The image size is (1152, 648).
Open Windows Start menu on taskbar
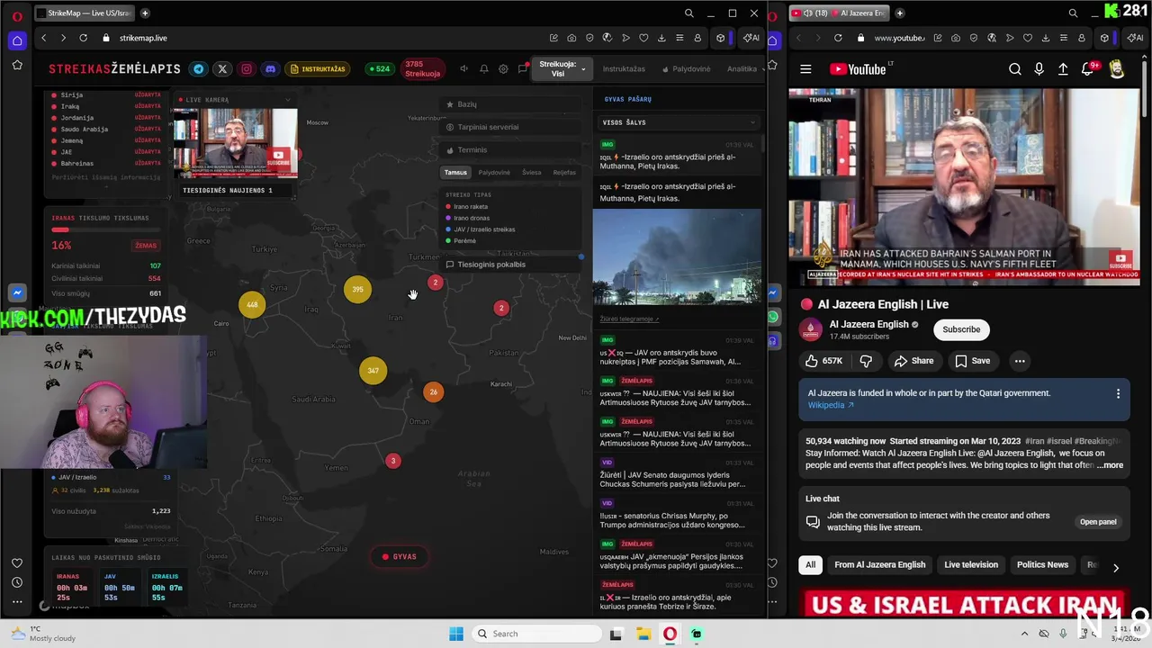(x=456, y=634)
